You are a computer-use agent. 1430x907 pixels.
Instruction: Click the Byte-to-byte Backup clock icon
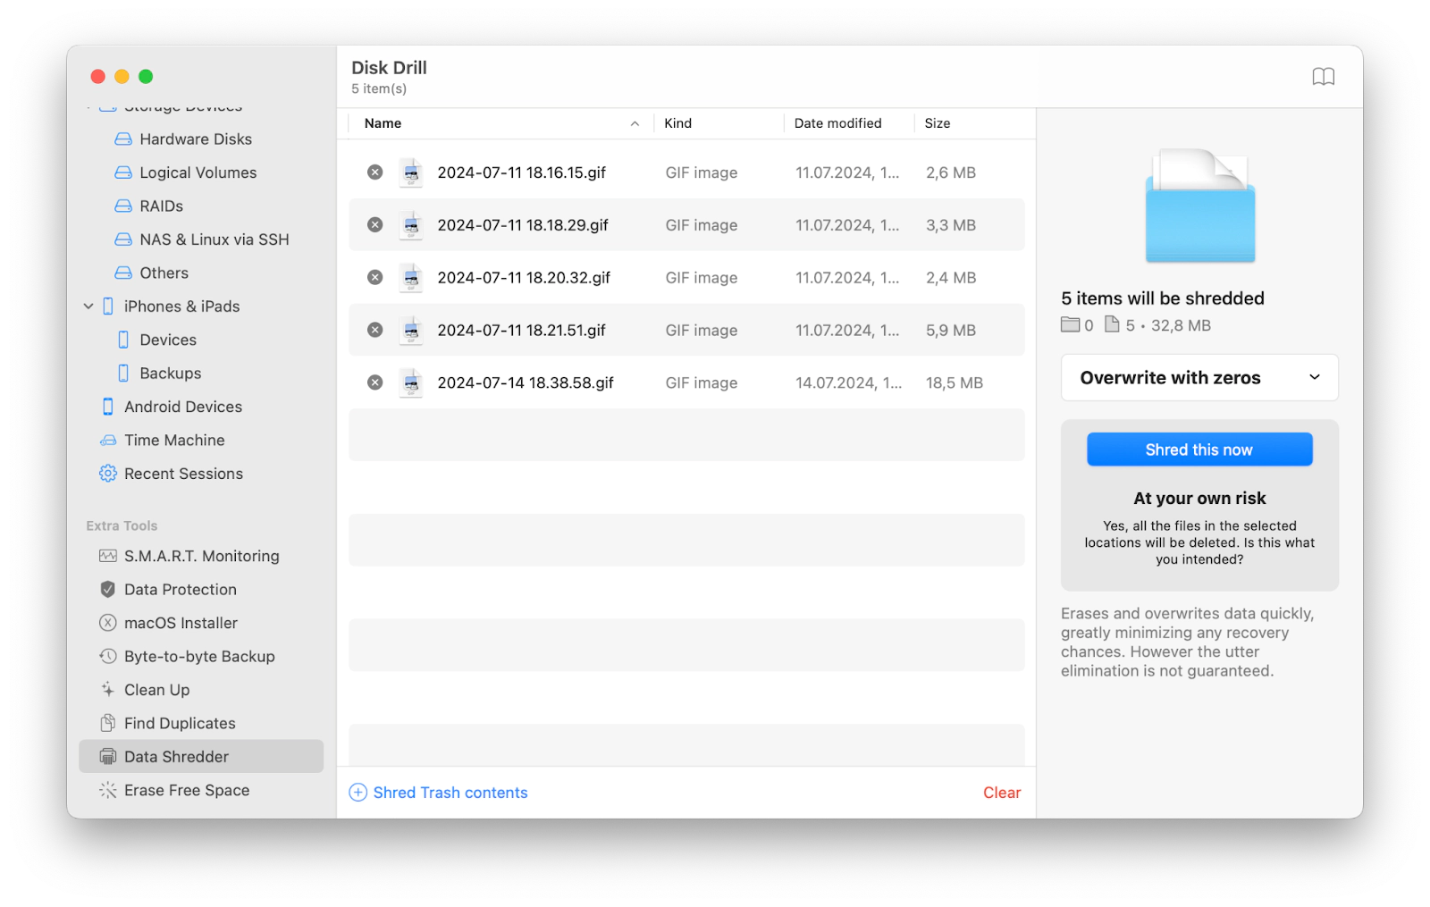[x=108, y=657]
